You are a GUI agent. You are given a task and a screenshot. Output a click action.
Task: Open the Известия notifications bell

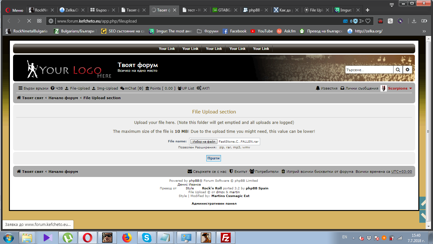click(326, 88)
